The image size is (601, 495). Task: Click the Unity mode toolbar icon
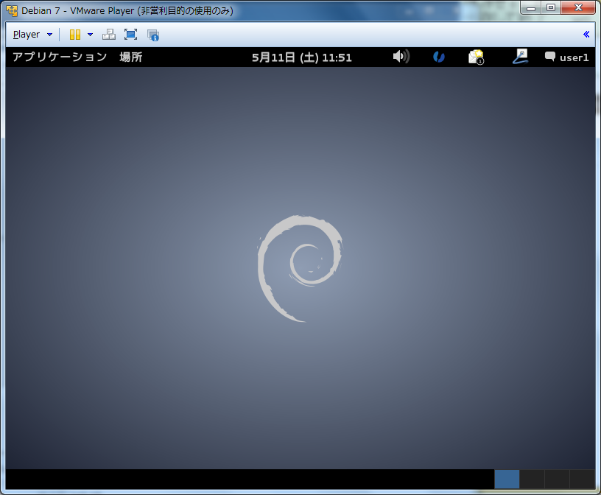(x=153, y=35)
